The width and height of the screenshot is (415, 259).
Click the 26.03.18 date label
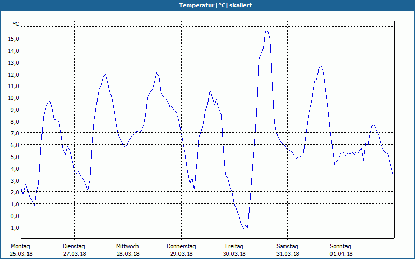point(21,254)
